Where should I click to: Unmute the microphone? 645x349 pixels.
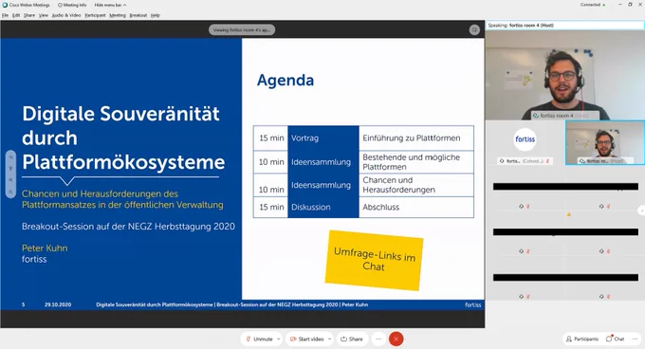click(259, 340)
